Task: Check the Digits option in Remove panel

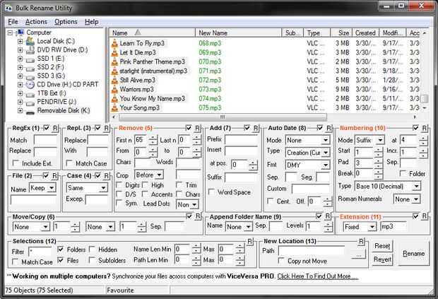Action: 119,185
